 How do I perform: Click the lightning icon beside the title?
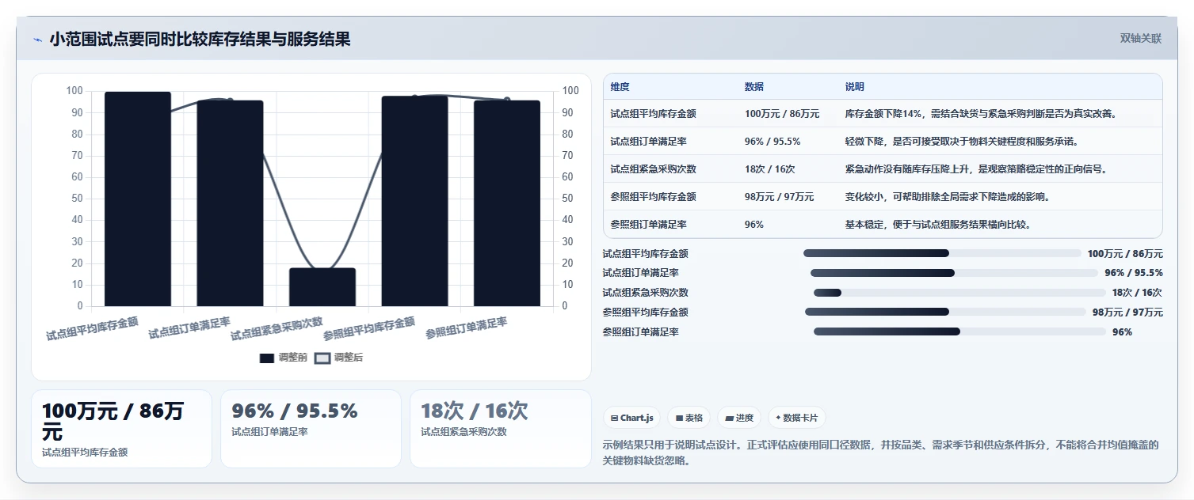(x=37, y=40)
